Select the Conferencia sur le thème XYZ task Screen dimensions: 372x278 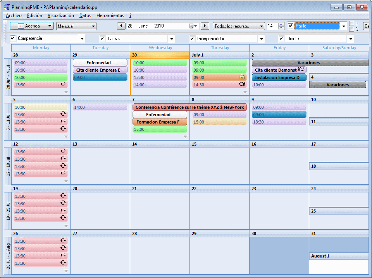(190, 107)
